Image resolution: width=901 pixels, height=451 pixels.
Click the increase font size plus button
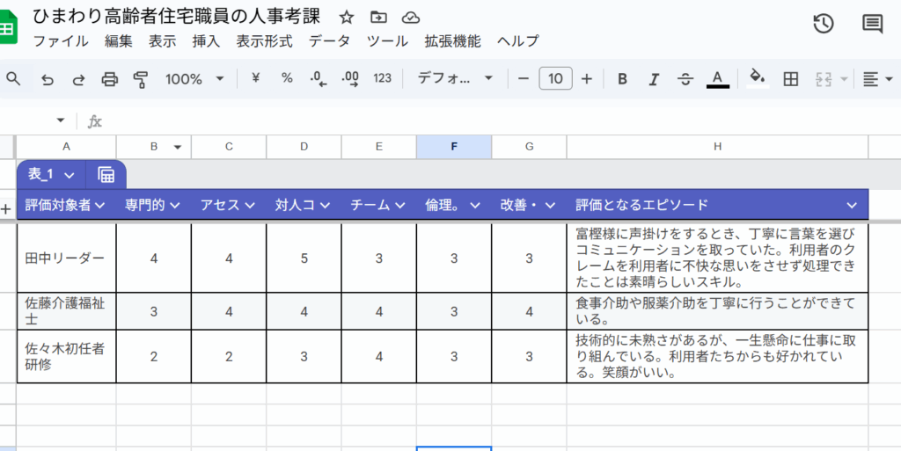click(587, 79)
